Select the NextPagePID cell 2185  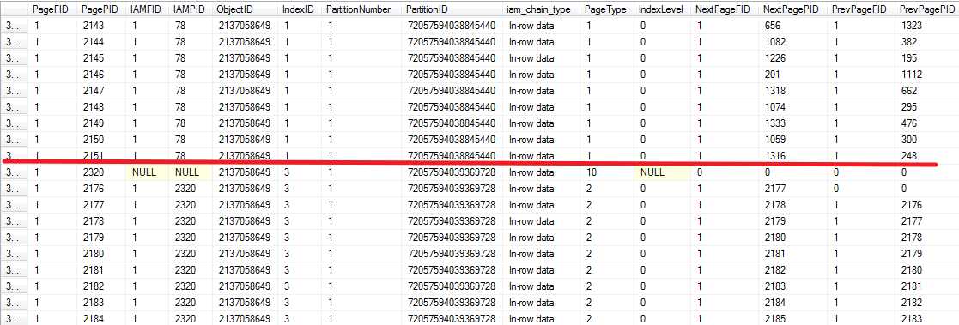[x=792, y=318]
